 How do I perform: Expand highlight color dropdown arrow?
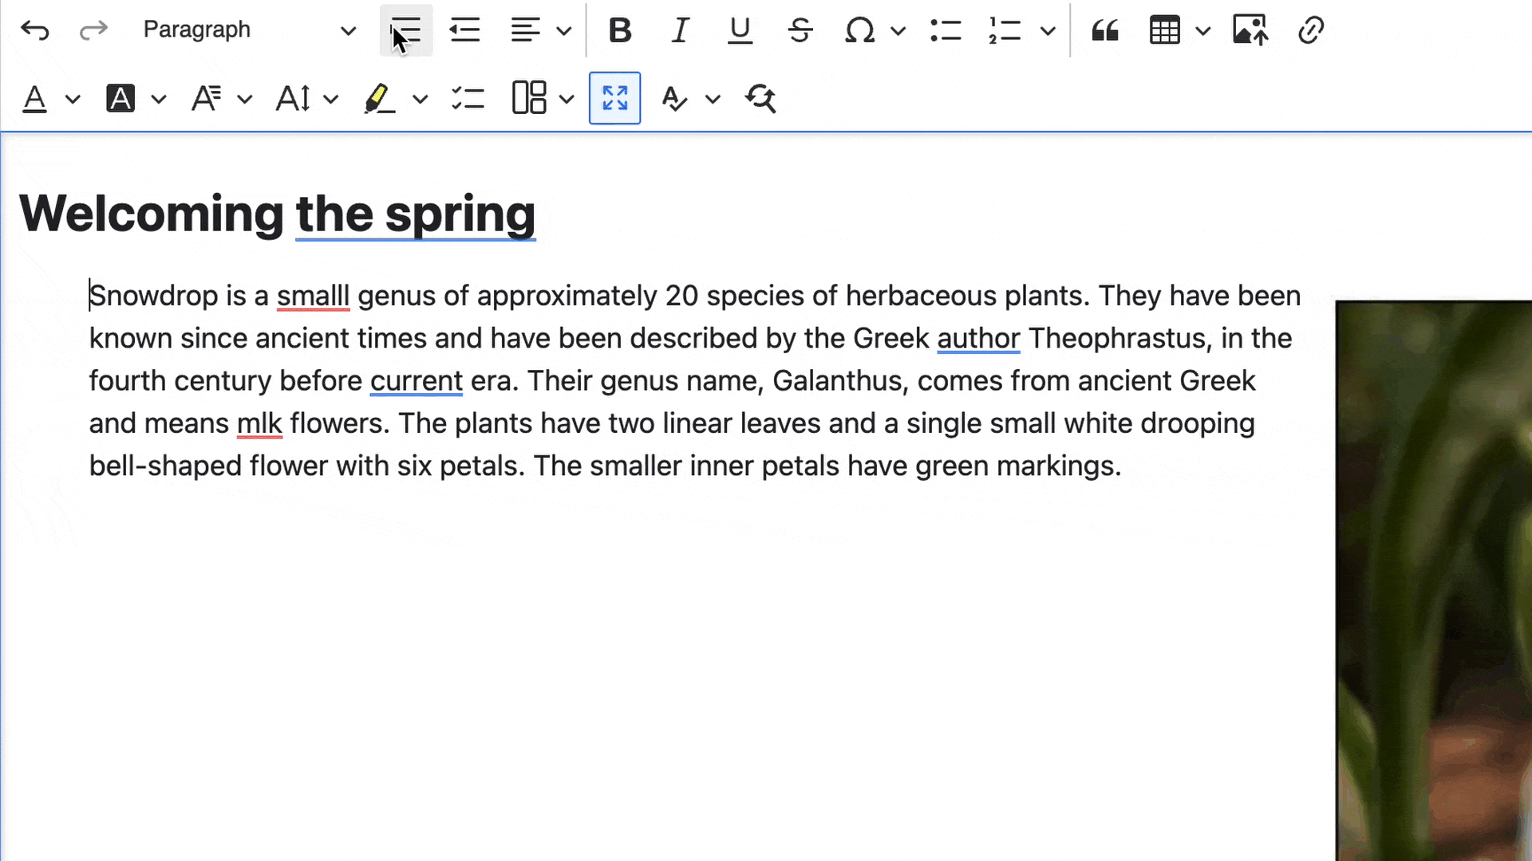pos(421,99)
